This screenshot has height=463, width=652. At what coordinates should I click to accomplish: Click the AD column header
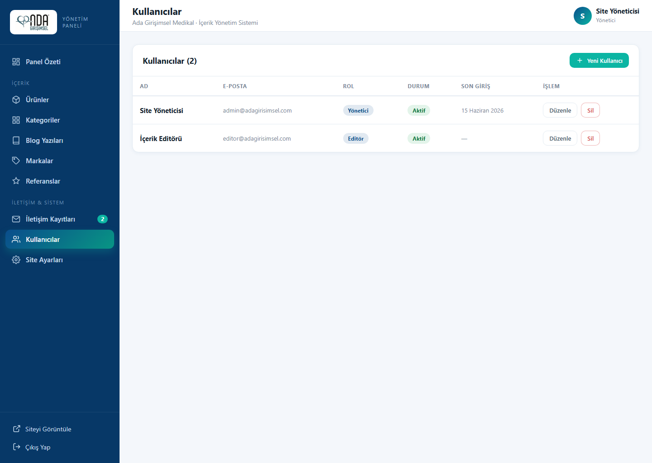click(144, 86)
